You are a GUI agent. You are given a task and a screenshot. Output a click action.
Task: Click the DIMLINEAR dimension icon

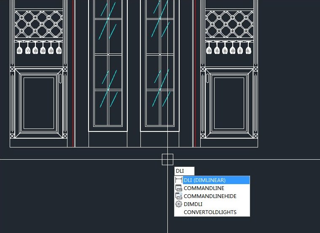[x=179, y=180]
